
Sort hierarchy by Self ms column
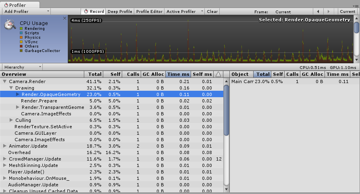(202, 74)
